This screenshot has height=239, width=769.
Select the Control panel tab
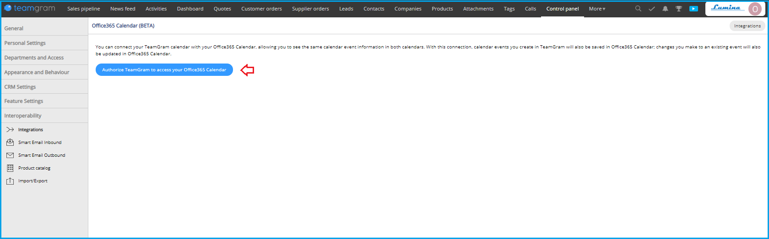[x=562, y=9]
